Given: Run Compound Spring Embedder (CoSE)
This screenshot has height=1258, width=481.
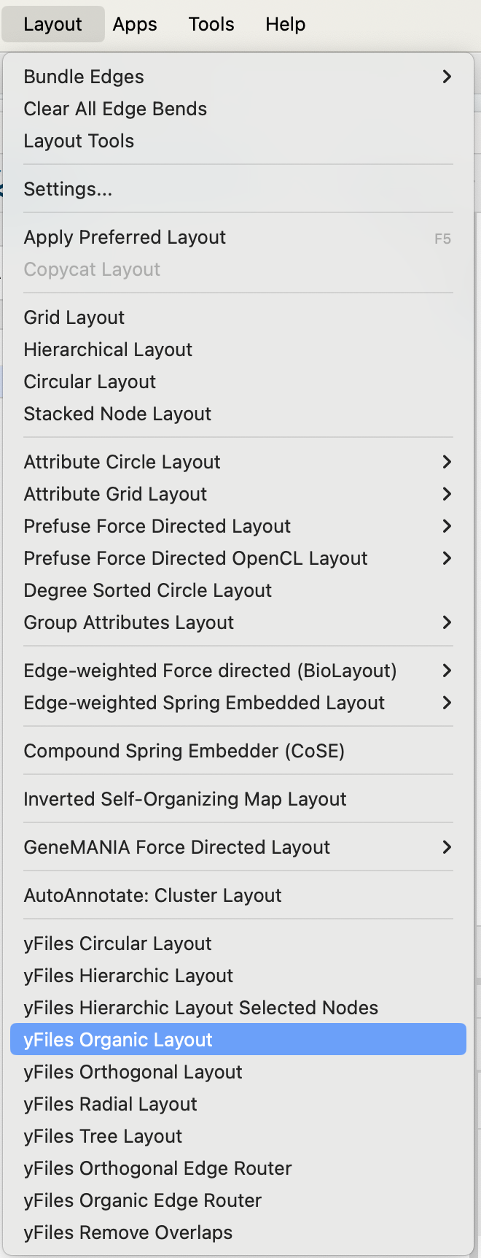Looking at the screenshot, I should pos(184,751).
